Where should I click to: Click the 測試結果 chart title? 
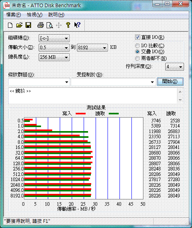[x=96, y=108]
